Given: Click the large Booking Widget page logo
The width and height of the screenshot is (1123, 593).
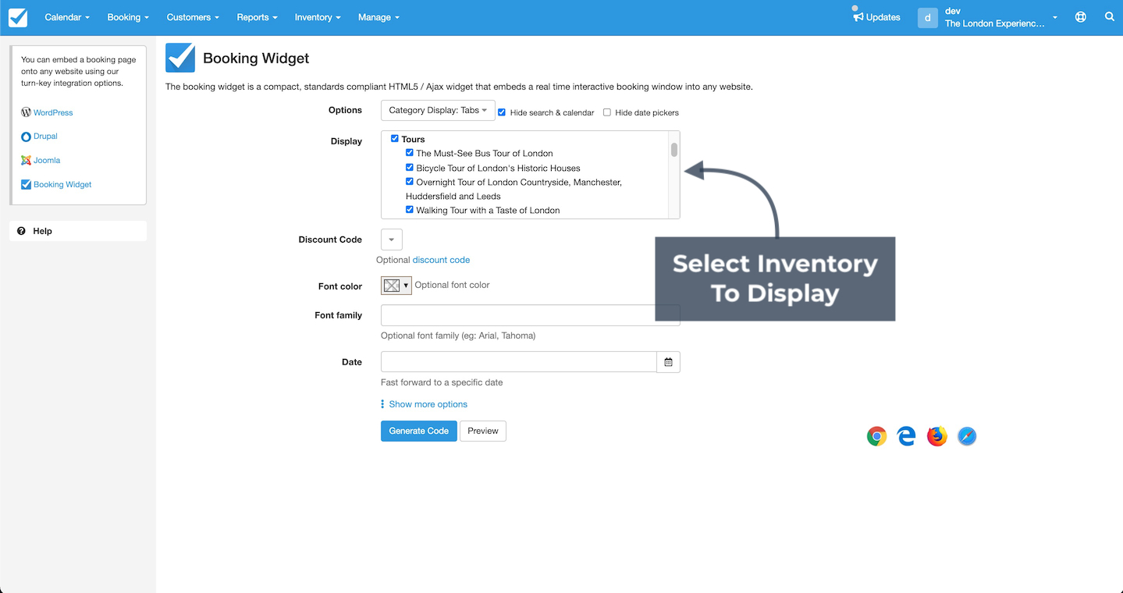Looking at the screenshot, I should tap(180, 58).
